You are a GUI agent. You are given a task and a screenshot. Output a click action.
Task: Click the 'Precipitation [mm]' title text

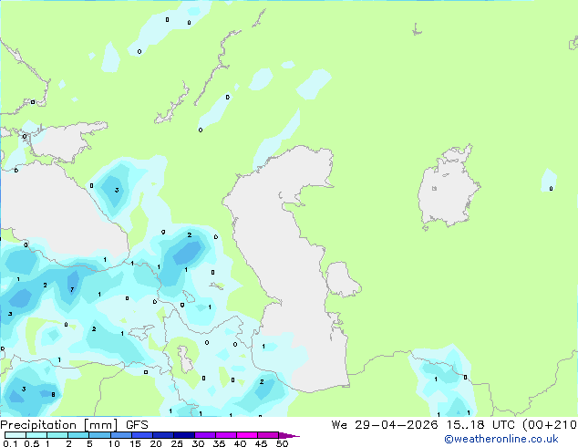click(x=59, y=425)
